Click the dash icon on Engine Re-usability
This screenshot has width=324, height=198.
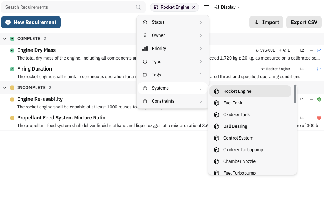coord(312,99)
